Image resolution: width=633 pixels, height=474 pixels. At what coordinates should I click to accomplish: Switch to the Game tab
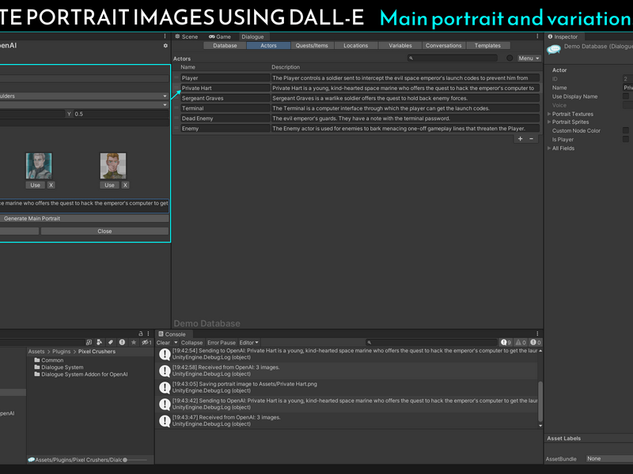point(220,36)
